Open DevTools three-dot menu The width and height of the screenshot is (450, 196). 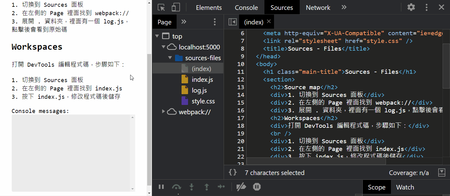click(427, 7)
